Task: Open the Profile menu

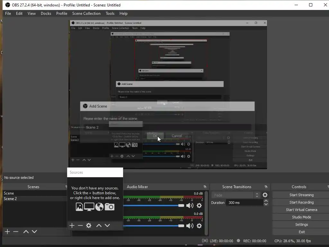Action: [x=62, y=14]
